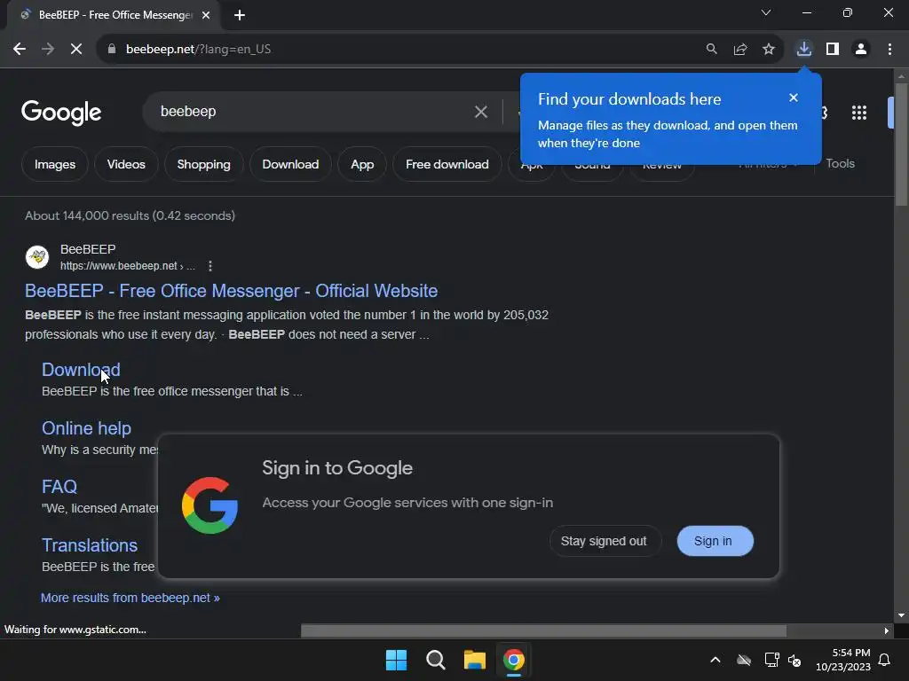Switch to Shopping results
Viewport: 909px width, 681px height.
point(203,164)
